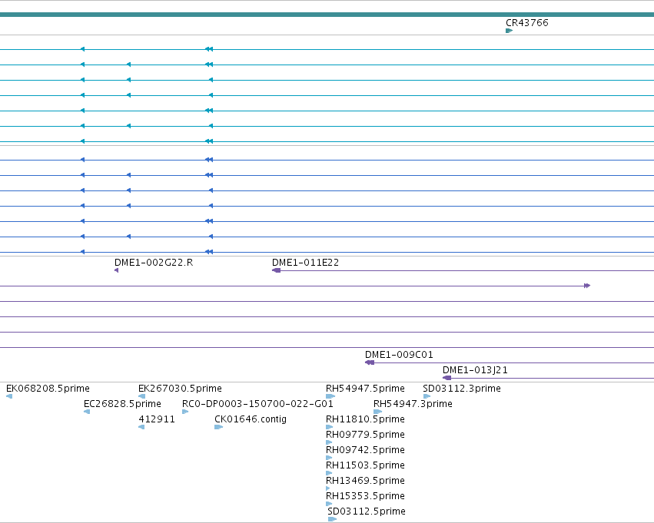Click the RH13469.5prime EST arrow

(x=328, y=488)
